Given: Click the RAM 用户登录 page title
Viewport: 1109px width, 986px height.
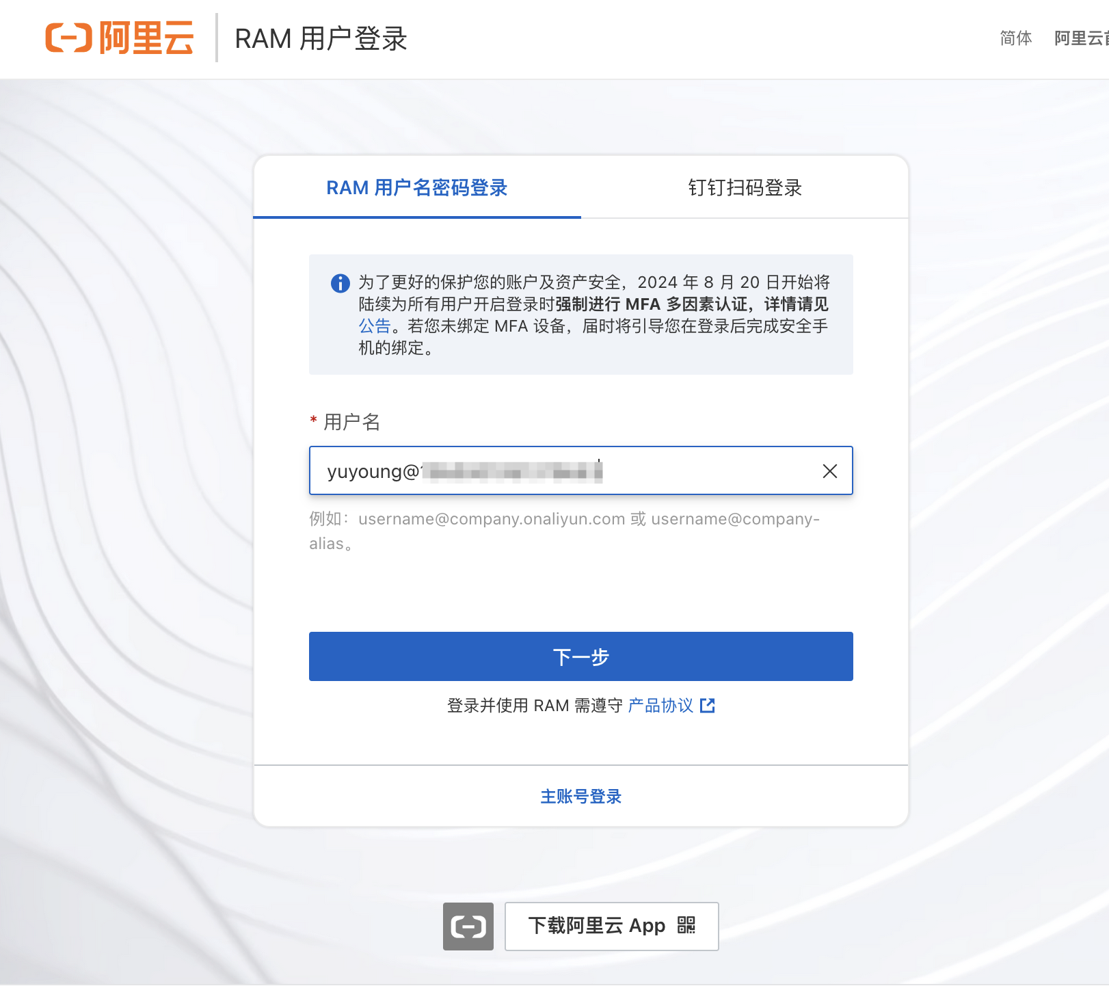Looking at the screenshot, I should tap(321, 38).
